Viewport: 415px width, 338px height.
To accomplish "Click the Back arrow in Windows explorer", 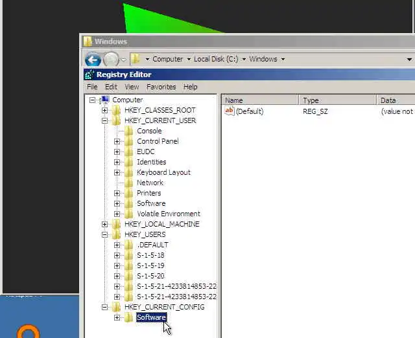I will click(x=93, y=60).
